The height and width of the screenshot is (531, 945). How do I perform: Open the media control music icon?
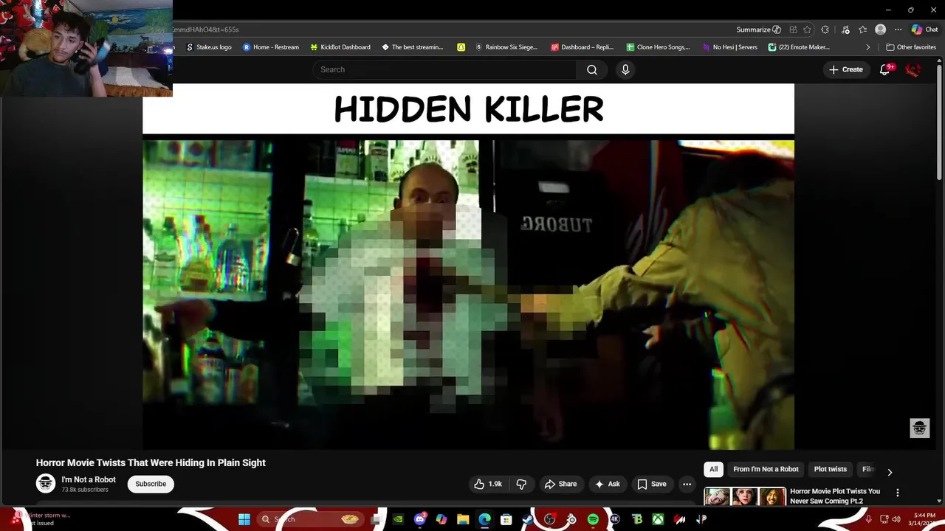(x=845, y=29)
